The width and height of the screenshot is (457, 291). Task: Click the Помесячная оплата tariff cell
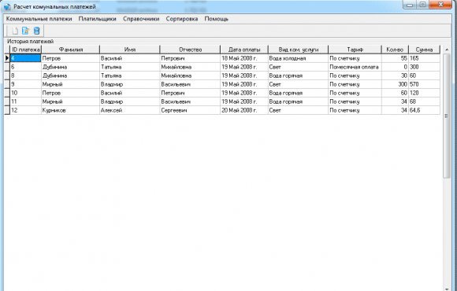point(355,67)
